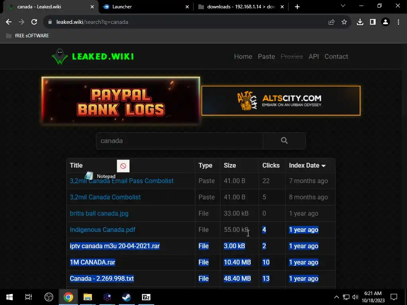
Task: Click the struck-through Proxies nav link
Action: pos(292,56)
